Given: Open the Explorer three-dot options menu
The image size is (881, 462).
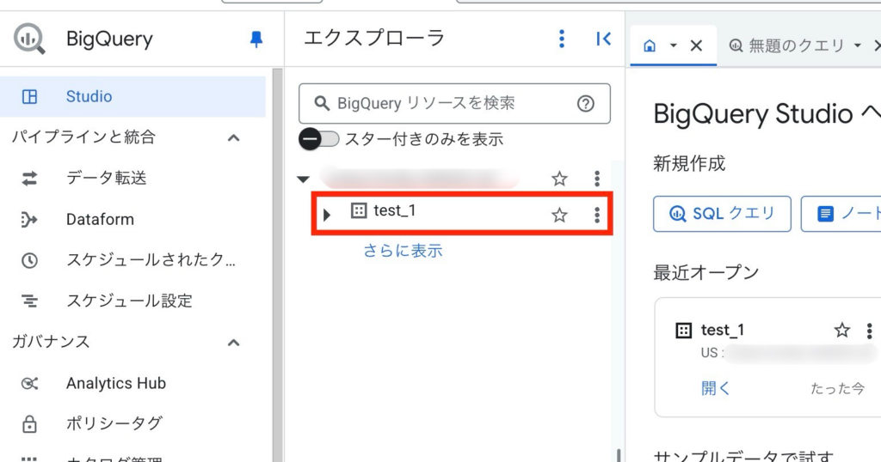Looking at the screenshot, I should [562, 39].
